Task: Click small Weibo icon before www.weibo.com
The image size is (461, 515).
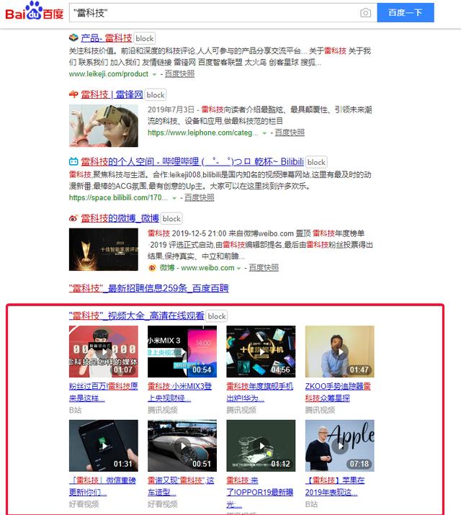Action: [x=152, y=268]
